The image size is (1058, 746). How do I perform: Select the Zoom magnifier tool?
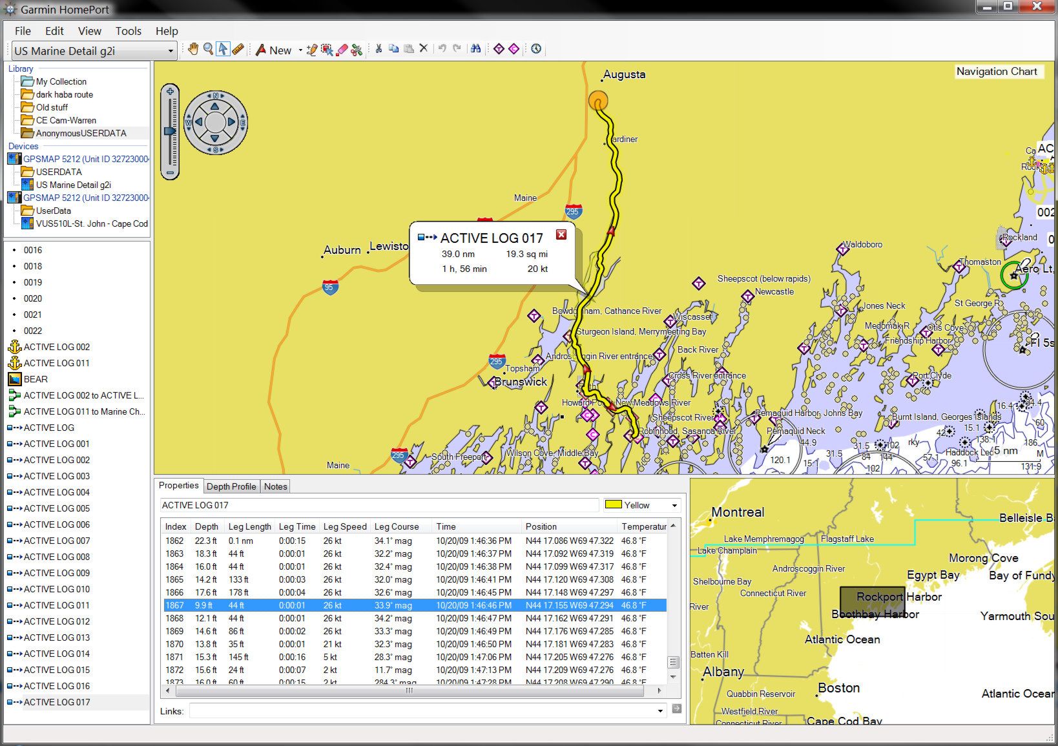coord(208,49)
